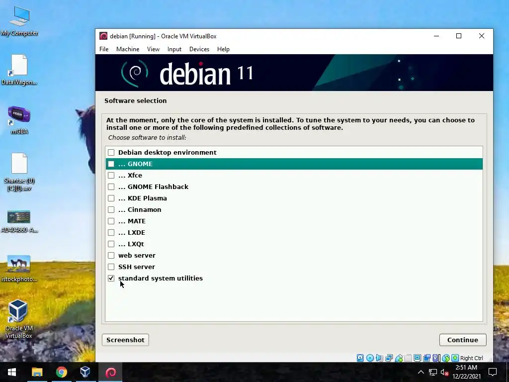Open the Input menu
Image resolution: width=509 pixels, height=382 pixels.
tap(174, 49)
